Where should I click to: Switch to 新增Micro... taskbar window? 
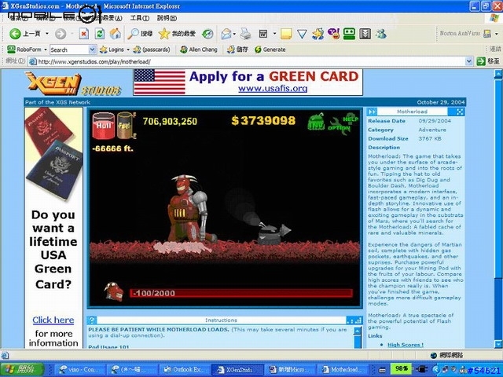coord(290,370)
